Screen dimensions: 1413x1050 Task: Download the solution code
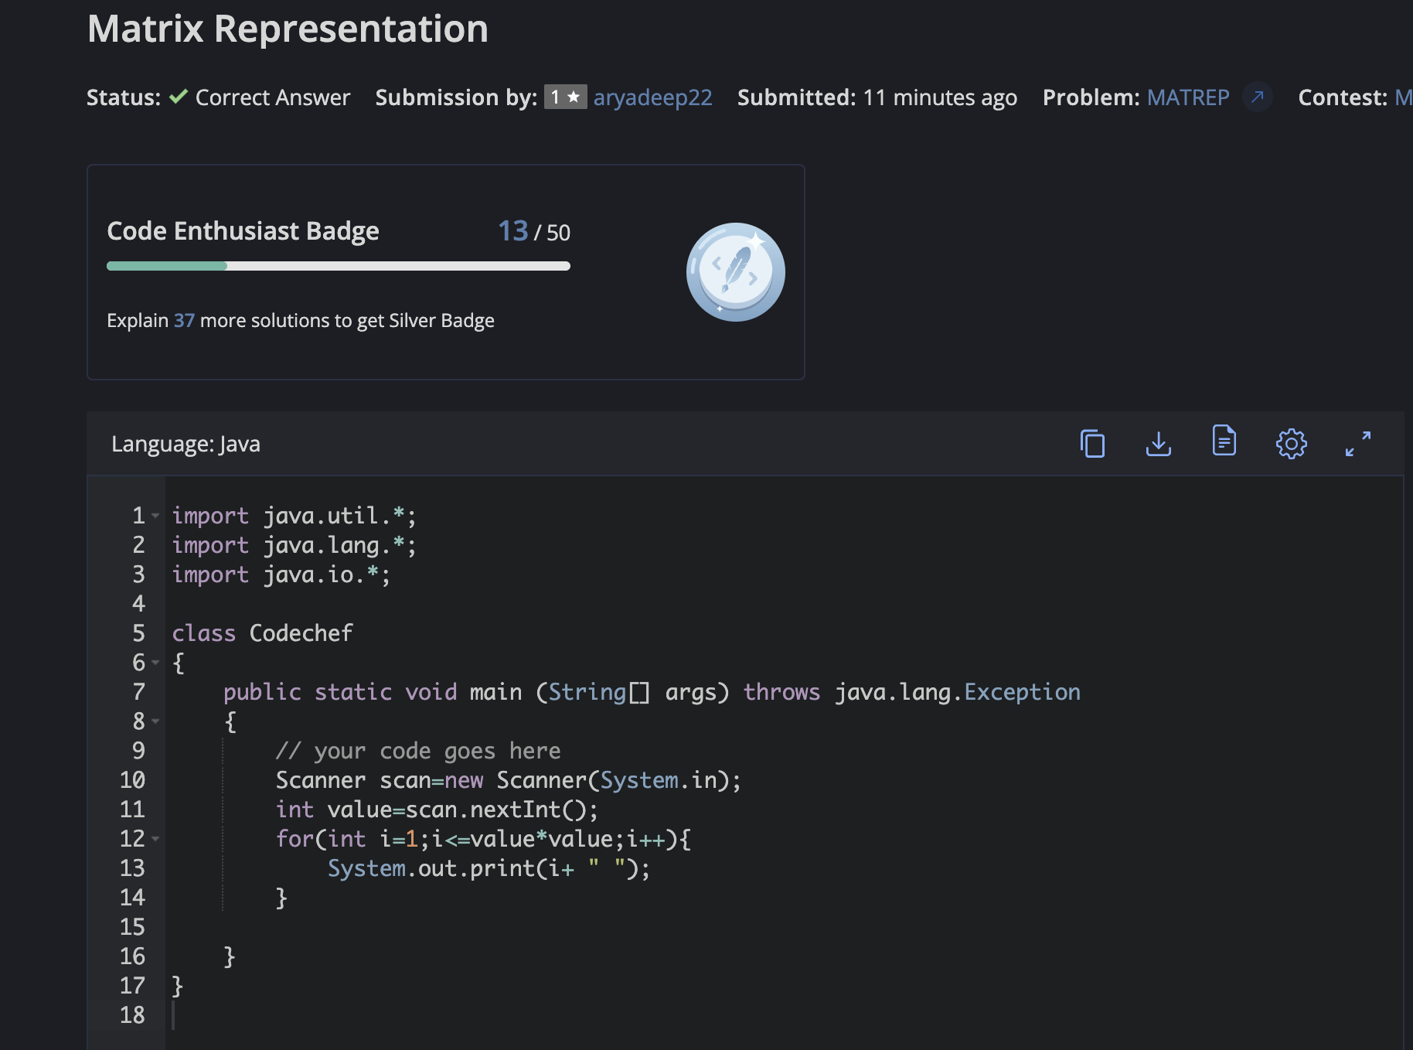(x=1158, y=444)
